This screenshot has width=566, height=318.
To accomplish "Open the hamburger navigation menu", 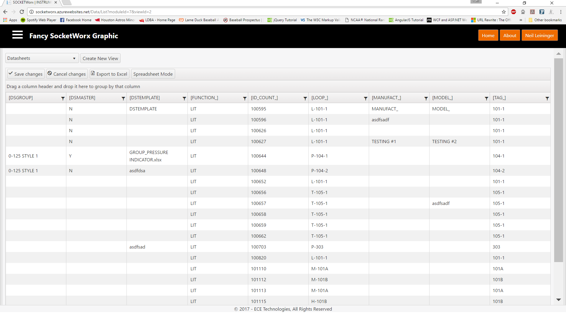I will (17, 35).
